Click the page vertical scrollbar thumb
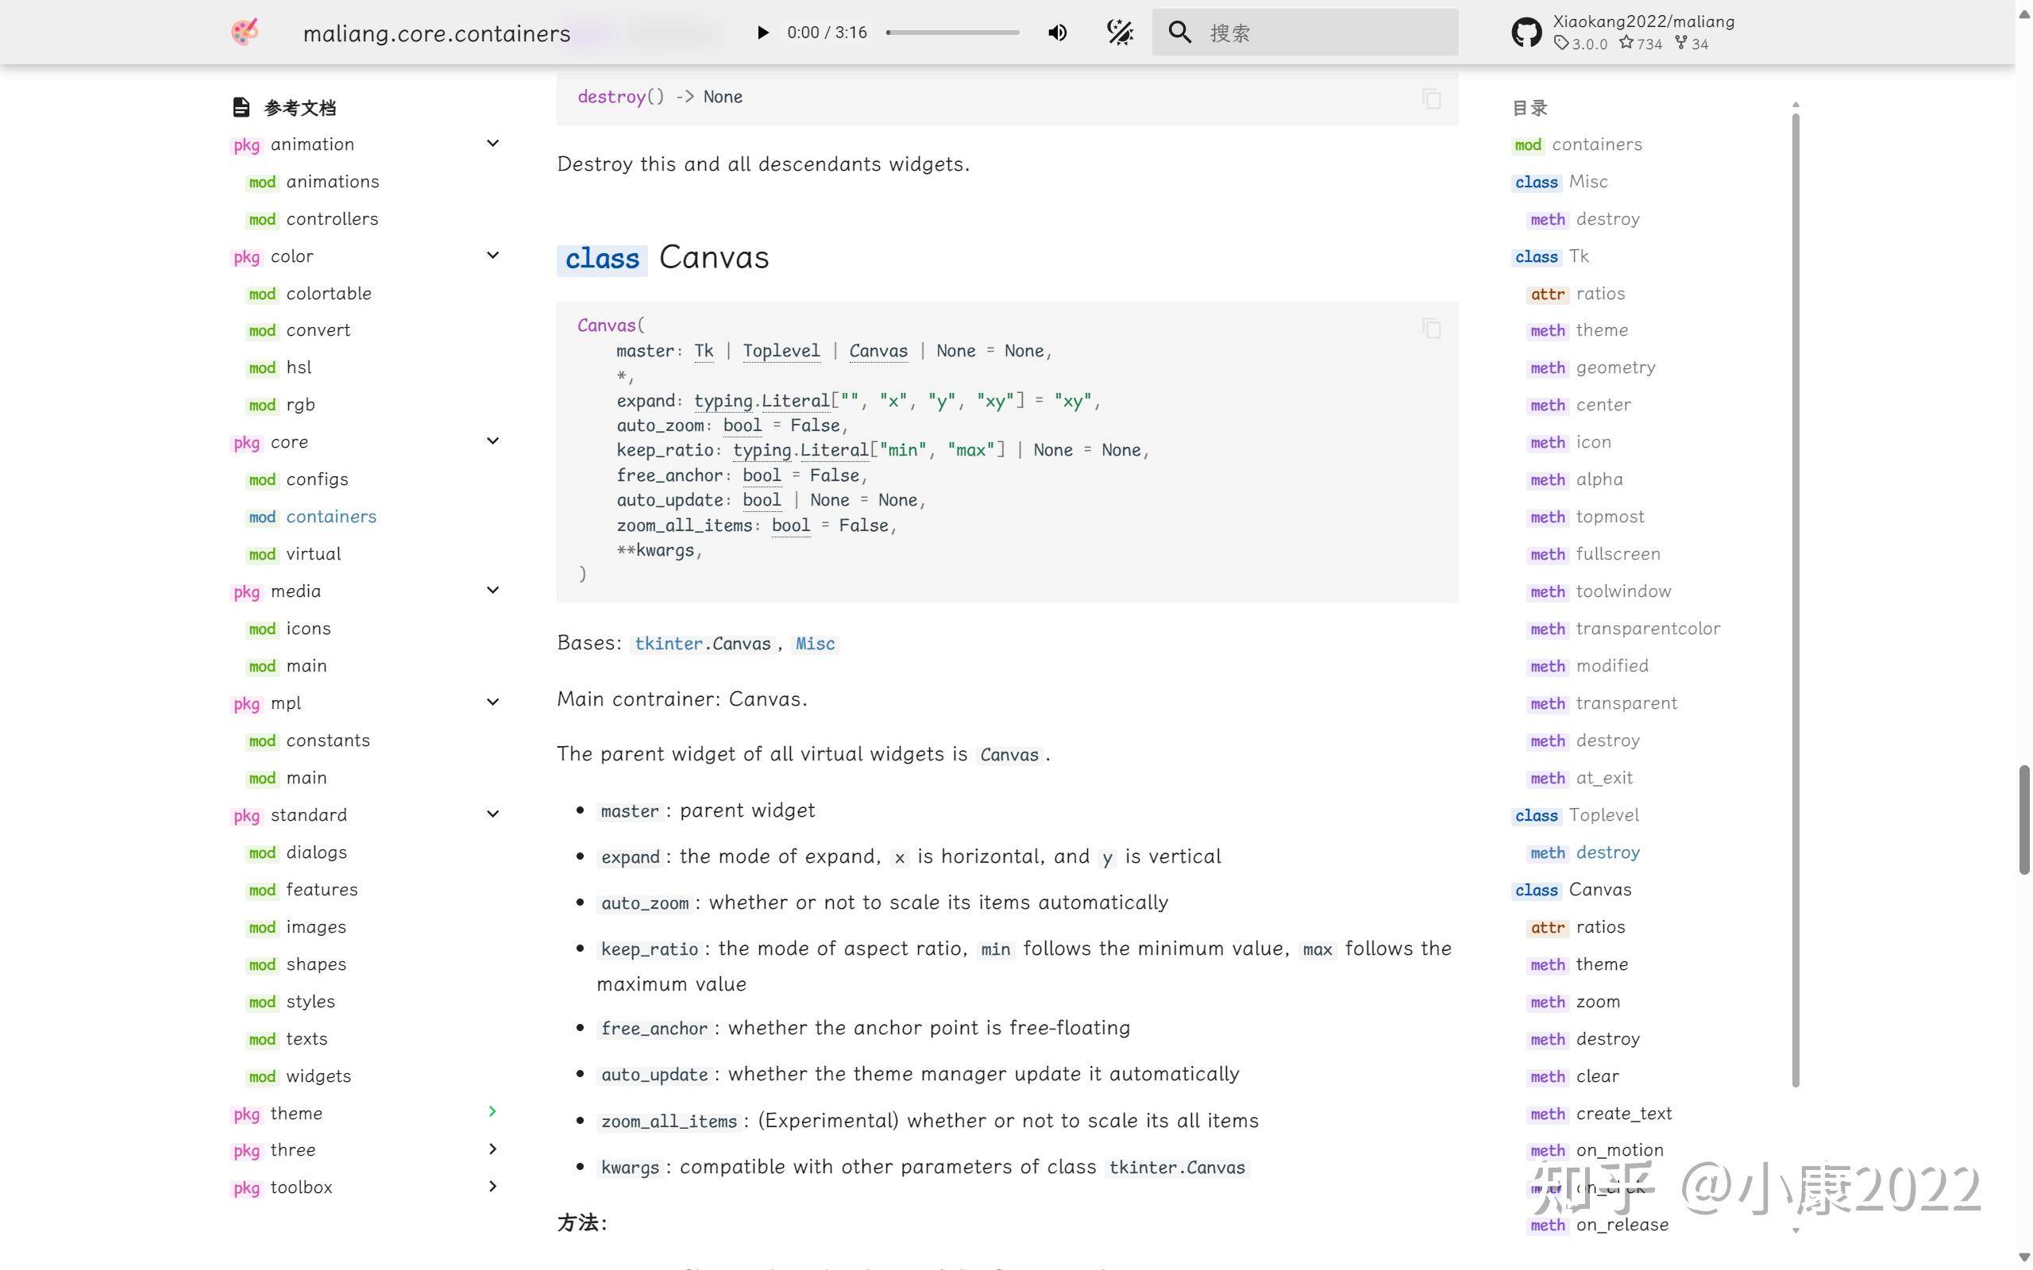 click(x=2024, y=819)
